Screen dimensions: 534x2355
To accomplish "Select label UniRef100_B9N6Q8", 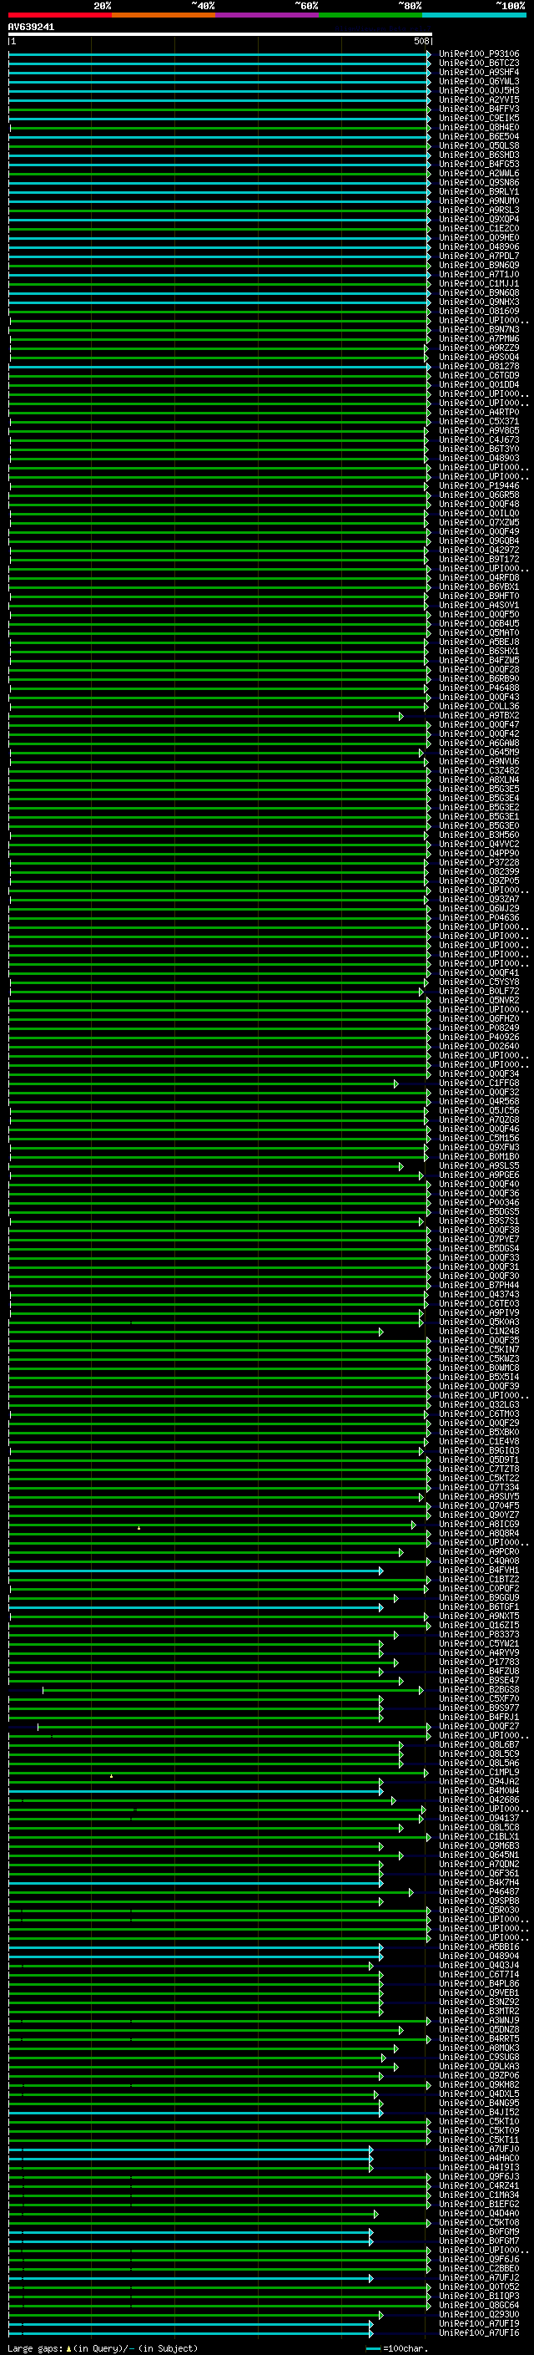I will point(479,292).
